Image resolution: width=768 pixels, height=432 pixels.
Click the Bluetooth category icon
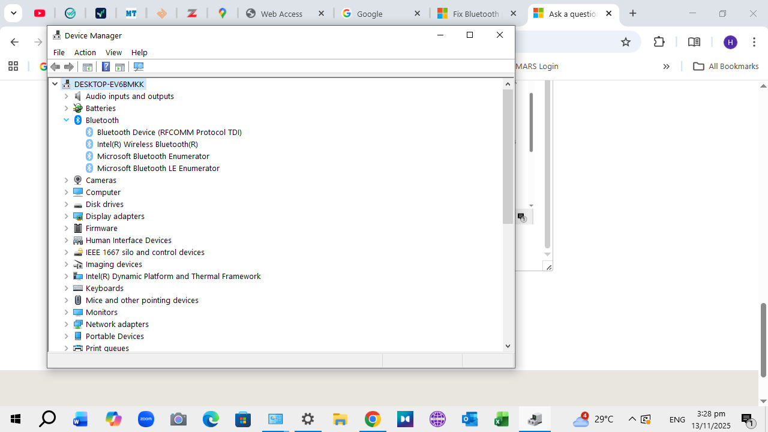[78, 120]
